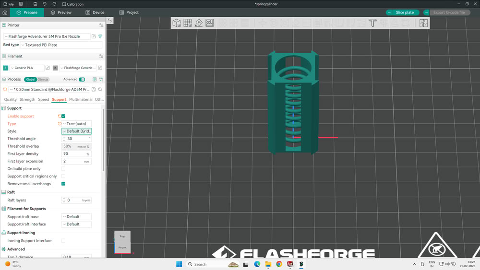Screen dimensions: 480x270
Task: Reset the support Type value
Action: click(x=60, y=124)
